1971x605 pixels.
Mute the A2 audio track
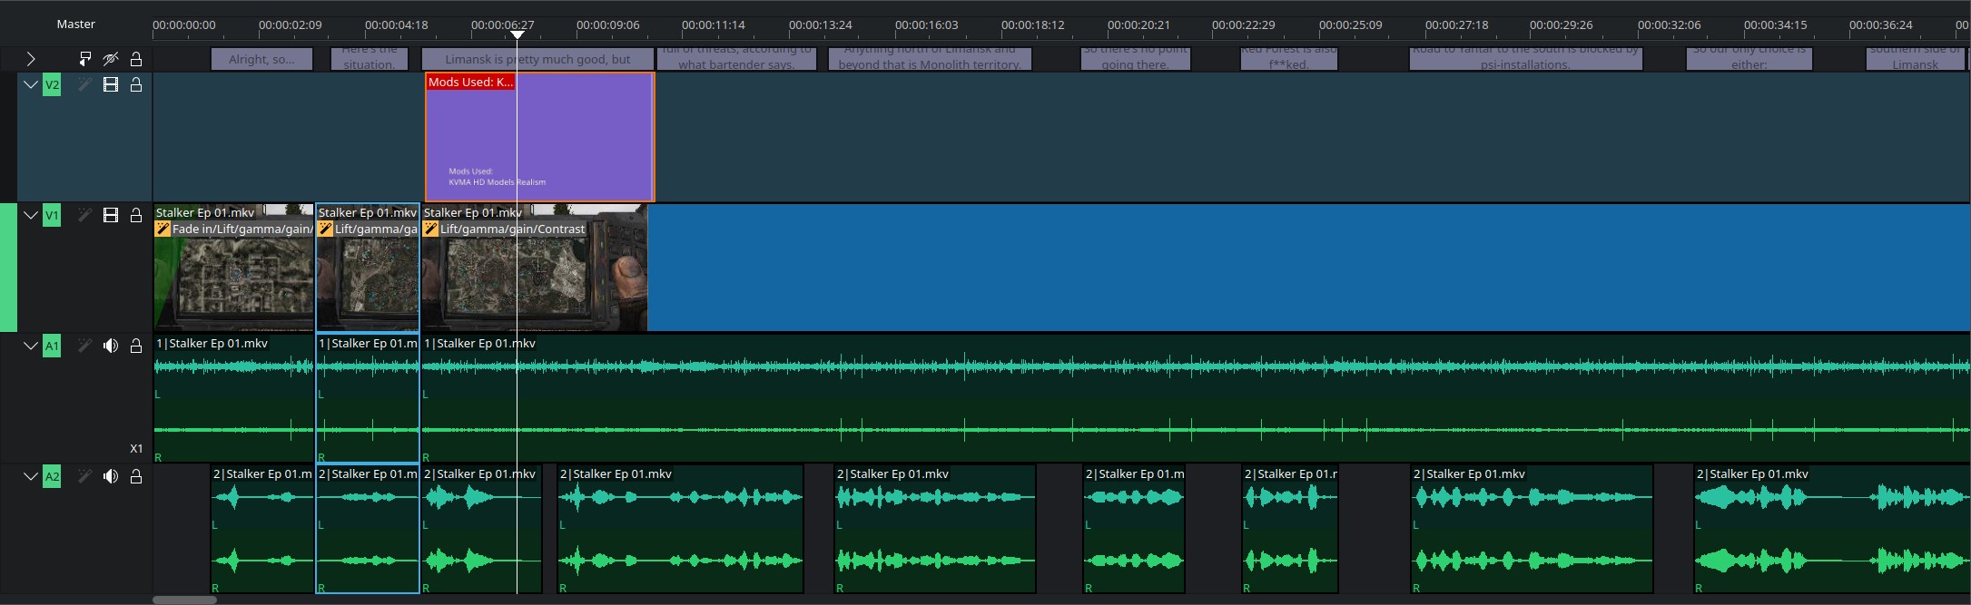[x=111, y=476]
